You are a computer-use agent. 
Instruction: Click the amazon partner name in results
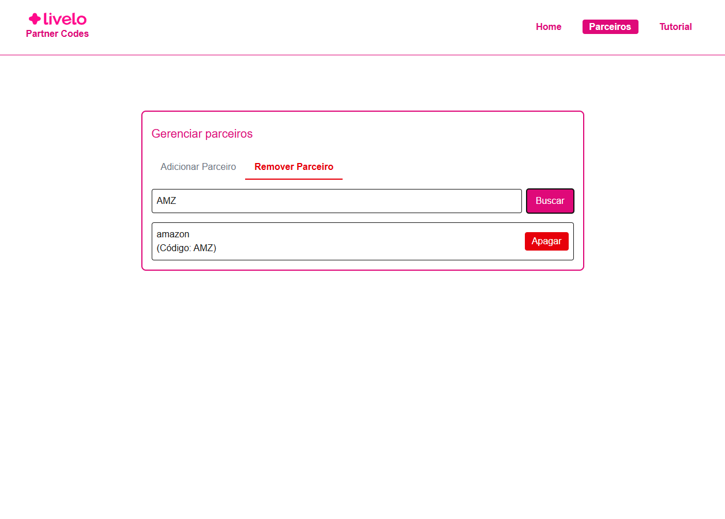click(x=173, y=234)
